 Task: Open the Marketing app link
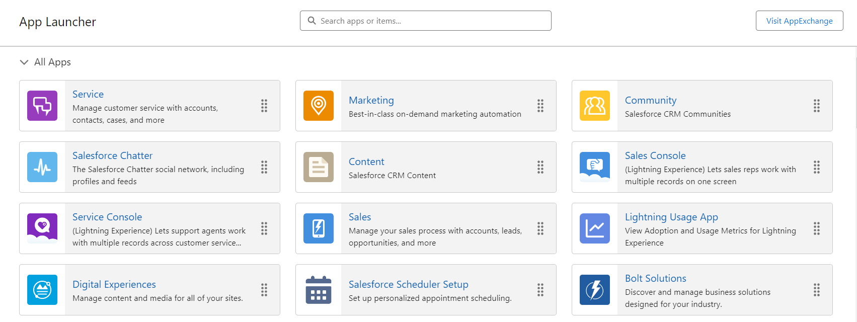[x=371, y=100]
